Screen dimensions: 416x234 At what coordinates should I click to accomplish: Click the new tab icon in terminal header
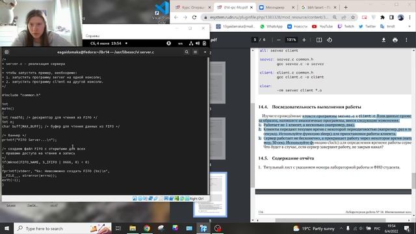coord(6,52)
